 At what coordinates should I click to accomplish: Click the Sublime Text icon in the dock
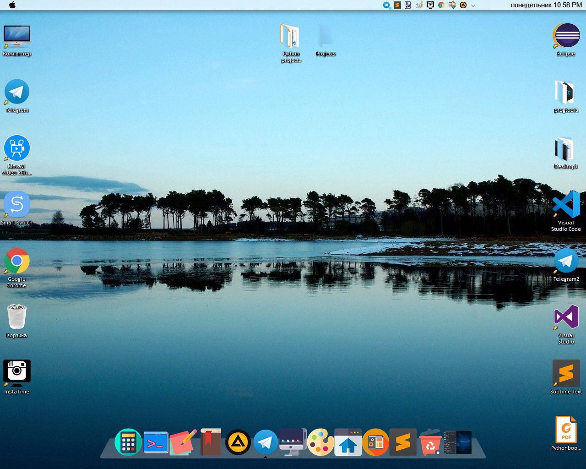[403, 442]
